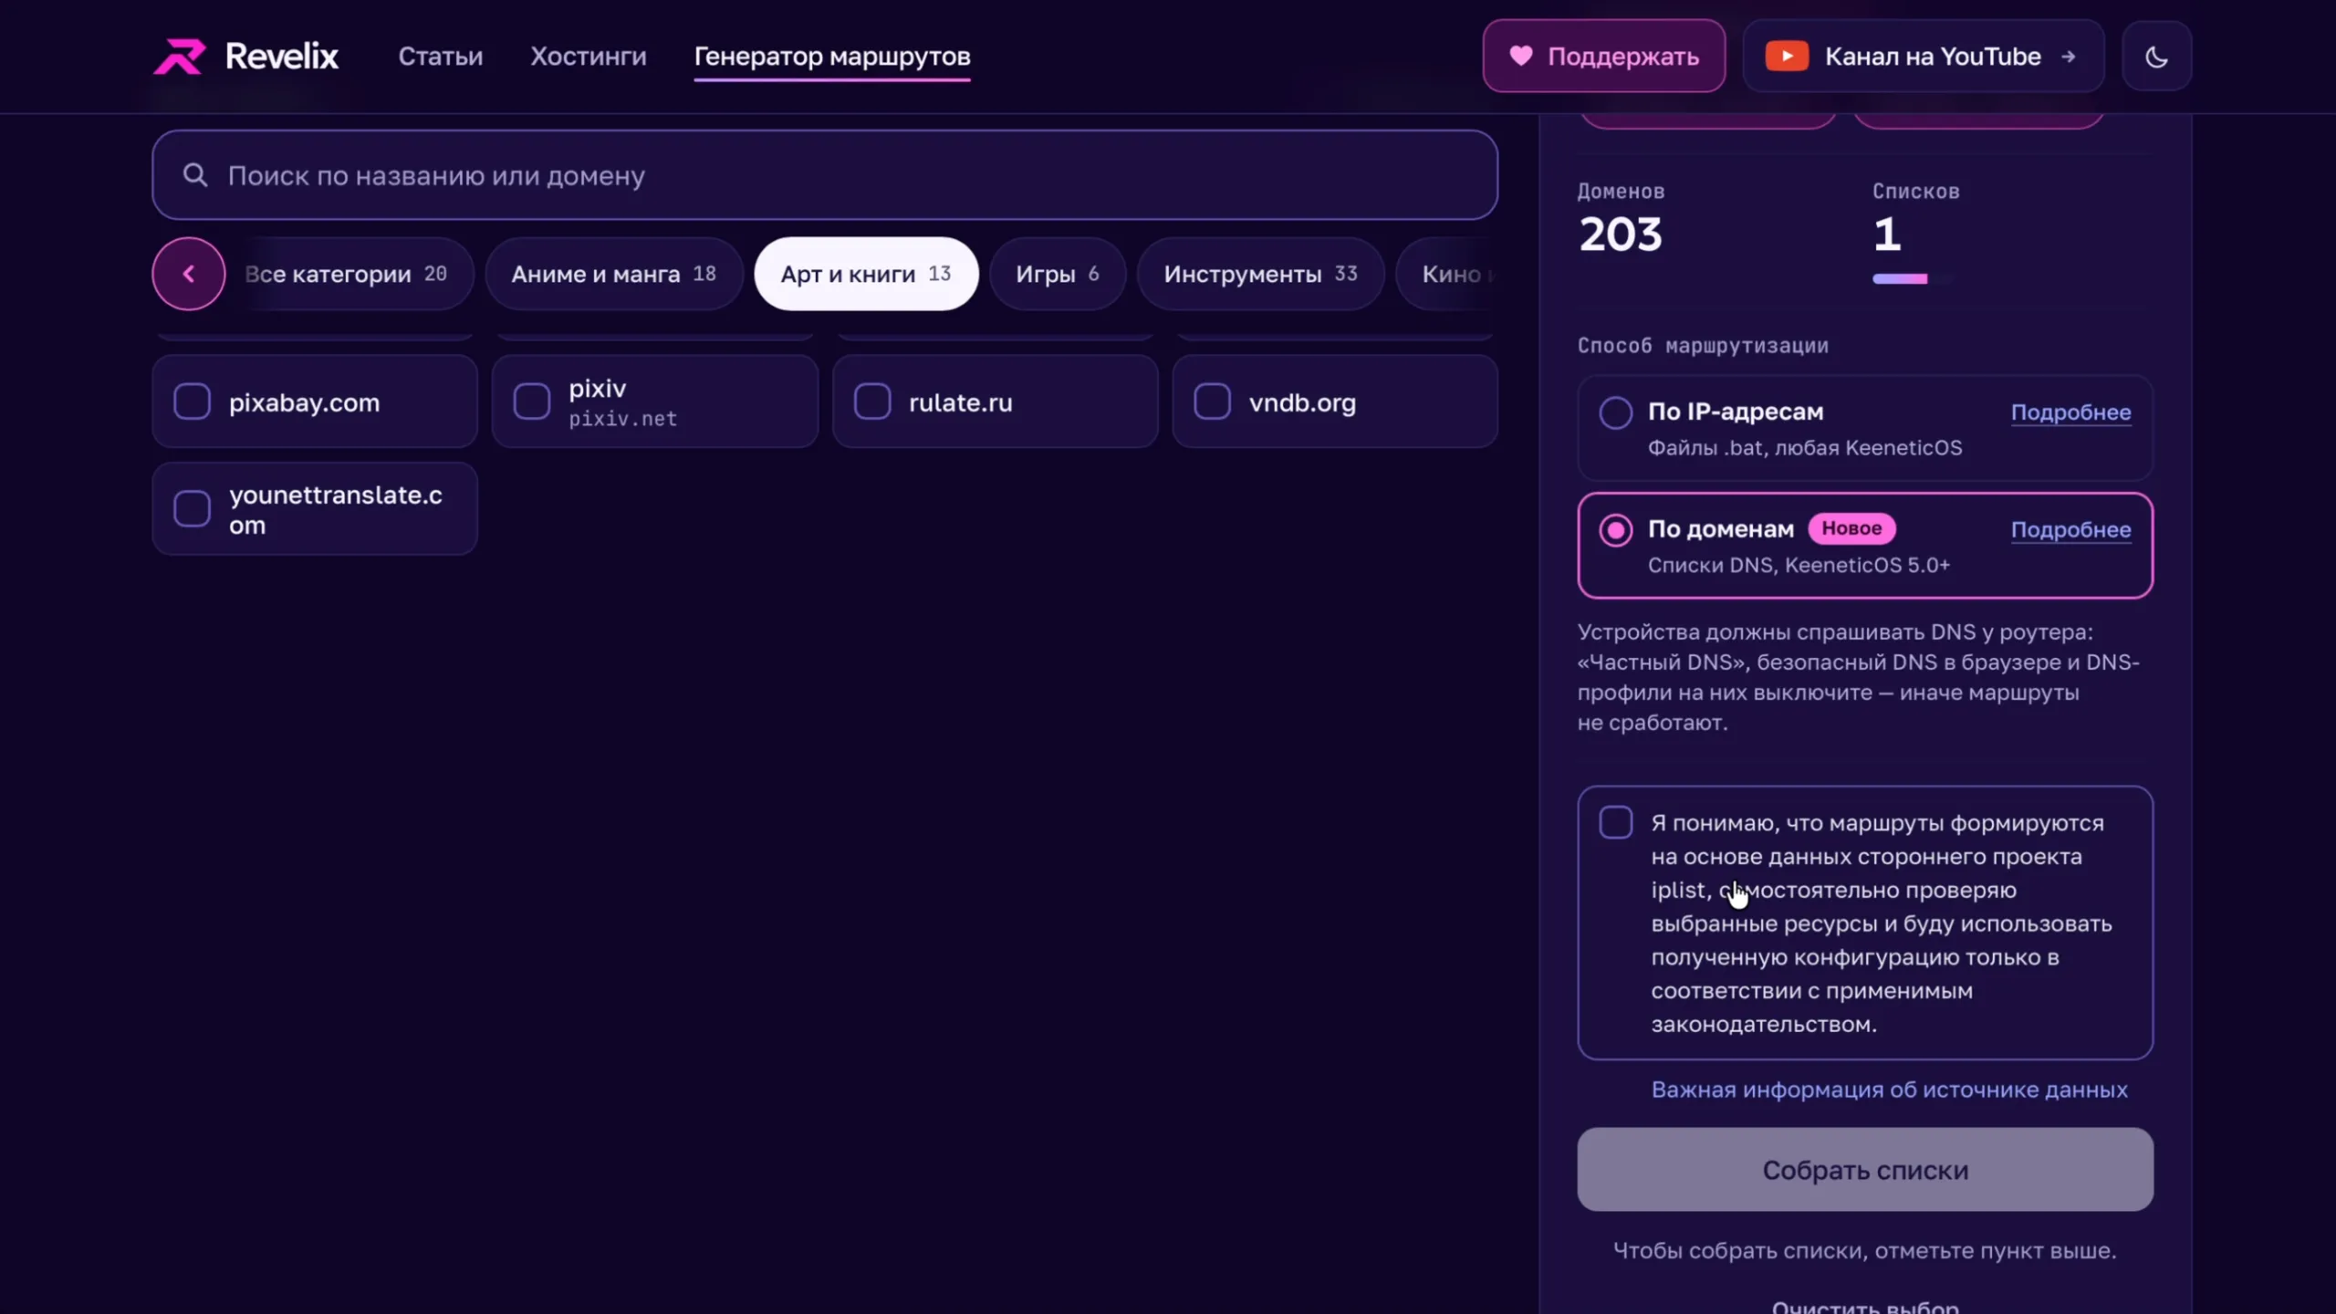Toggle dark mode with moon icon
Image resolution: width=2336 pixels, height=1314 pixels.
point(2156,57)
